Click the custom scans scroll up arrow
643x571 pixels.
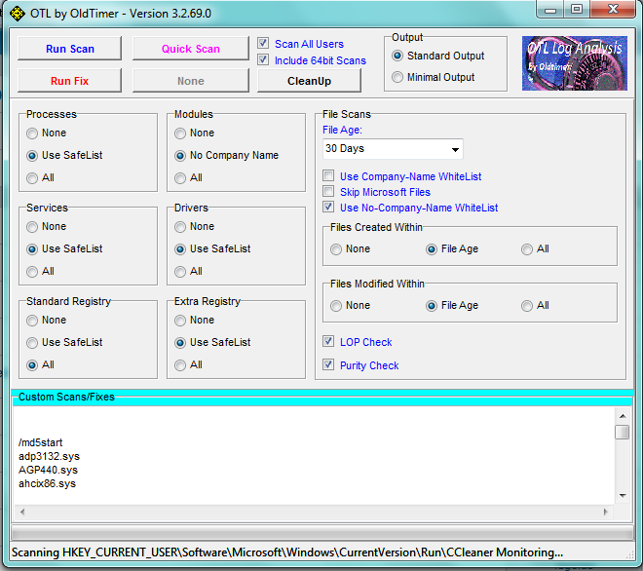coord(623,416)
